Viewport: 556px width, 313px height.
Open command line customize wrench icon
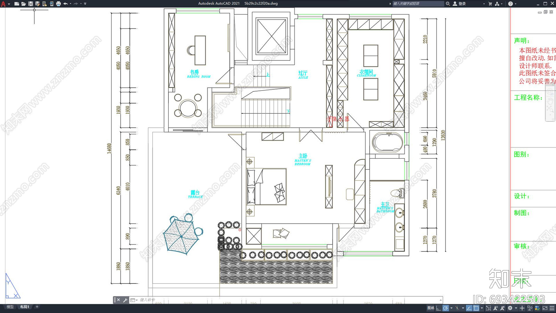[x=125, y=300]
